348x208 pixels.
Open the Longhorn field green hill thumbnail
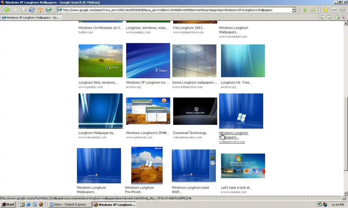pos(101,61)
